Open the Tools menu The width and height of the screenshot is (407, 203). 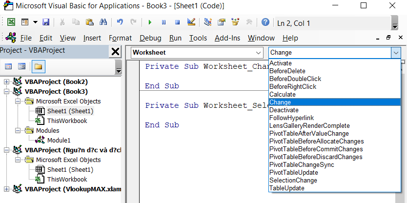click(x=198, y=38)
